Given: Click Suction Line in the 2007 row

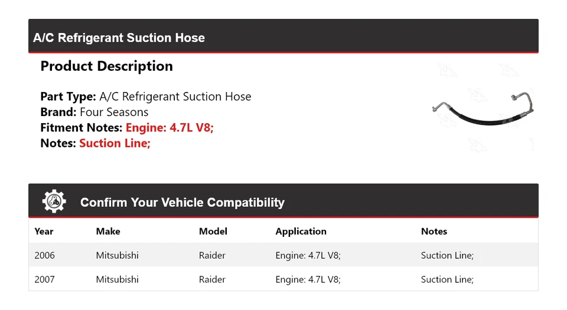Looking at the screenshot, I should pos(447,279).
